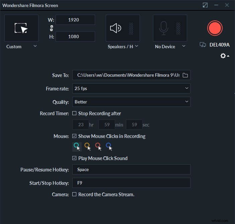The image size is (235, 224).
Task: Select the yellow mouse click highlight color
Action: (x=88, y=146)
